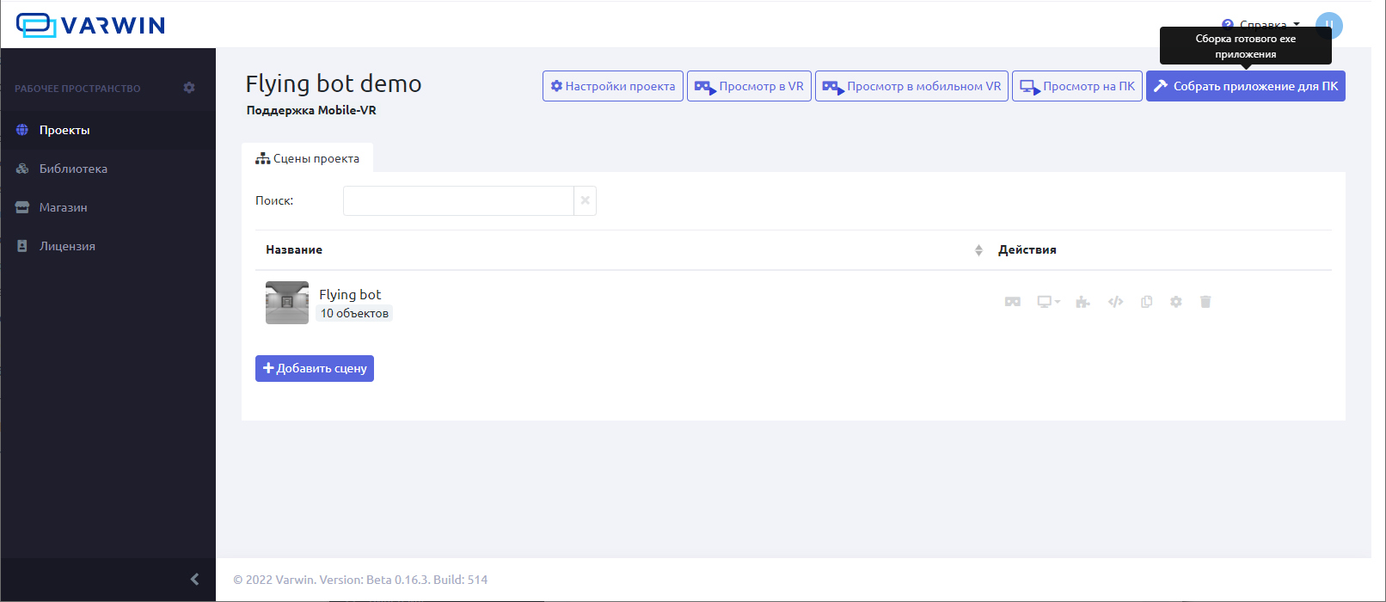This screenshot has width=1386, height=602.
Task: Open Flying bot scene settings gear
Action: [1176, 302]
